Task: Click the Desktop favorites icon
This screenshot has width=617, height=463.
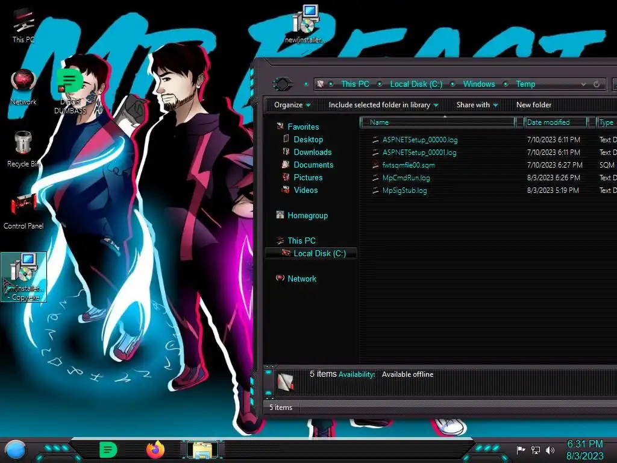Action: (286, 139)
